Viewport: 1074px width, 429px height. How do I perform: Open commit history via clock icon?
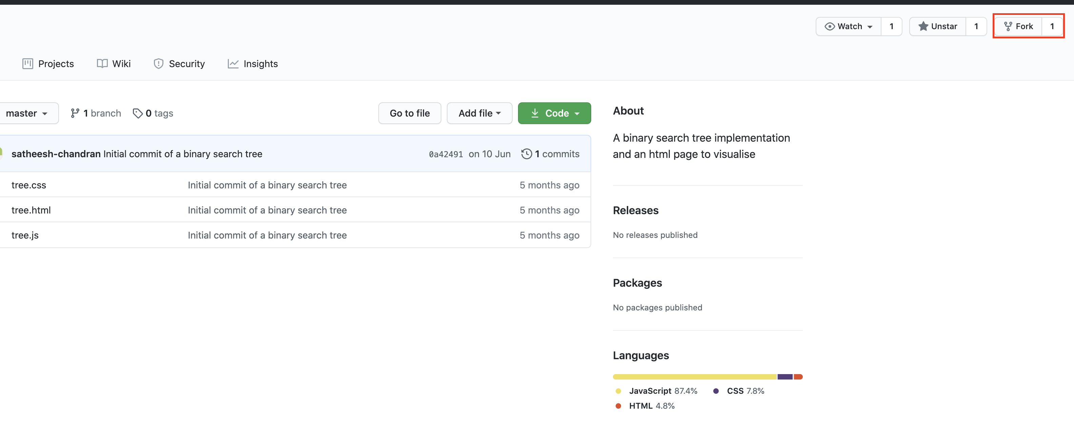pyautogui.click(x=526, y=154)
